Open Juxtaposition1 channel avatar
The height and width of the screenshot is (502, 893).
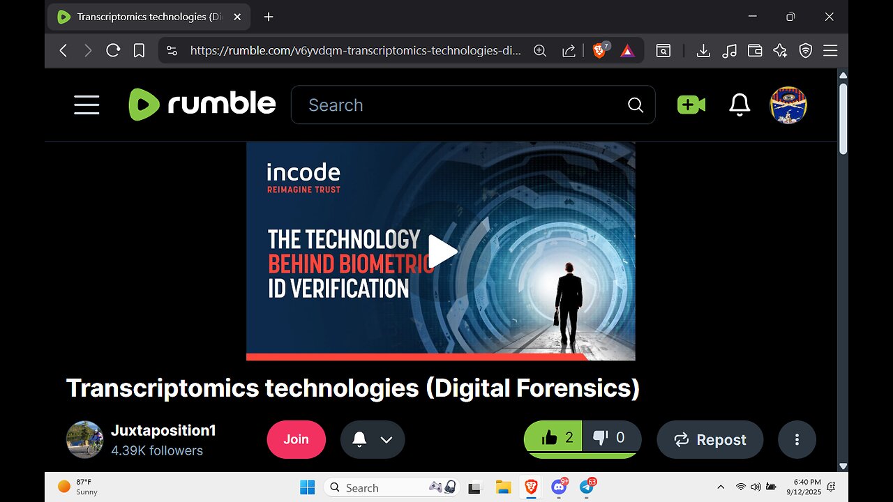(x=84, y=439)
